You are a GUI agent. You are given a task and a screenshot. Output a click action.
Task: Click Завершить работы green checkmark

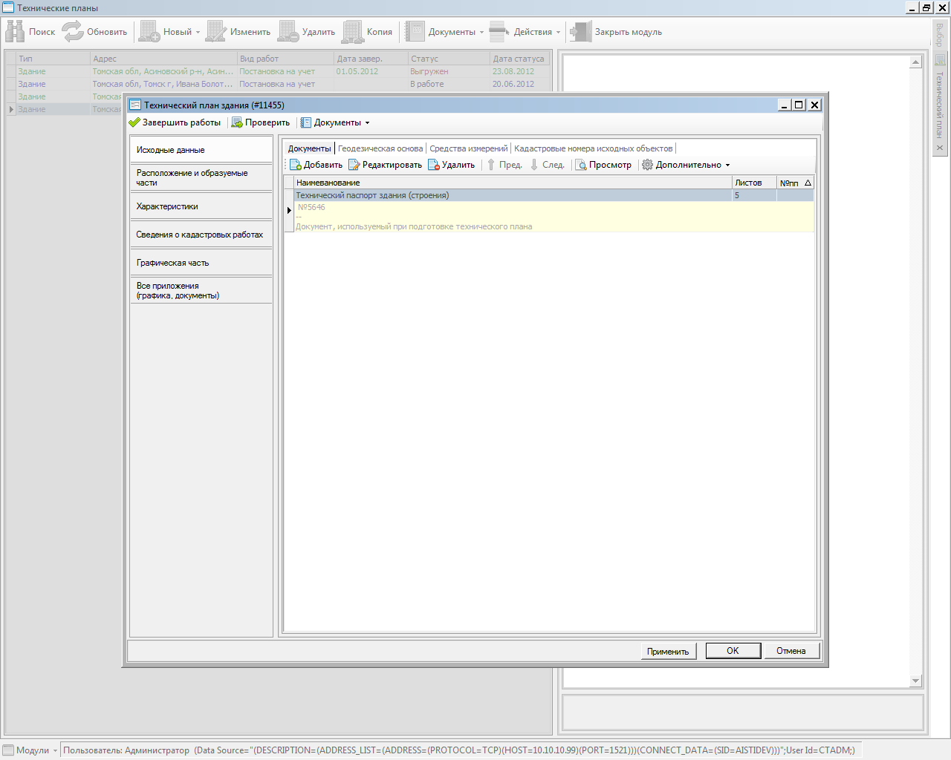(x=134, y=122)
